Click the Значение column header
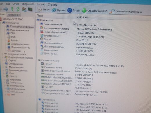This screenshot has width=151, height=113. pyautogui.click(x=82, y=17)
